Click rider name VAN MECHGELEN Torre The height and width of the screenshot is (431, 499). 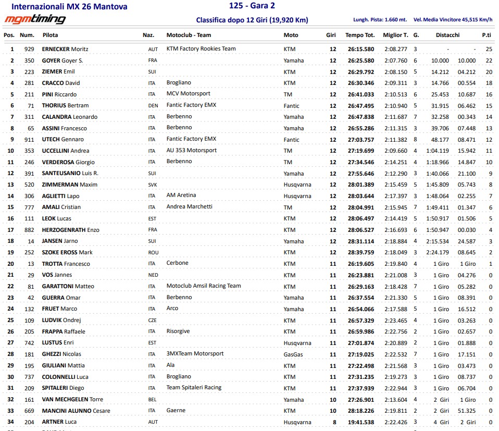click(x=72, y=400)
